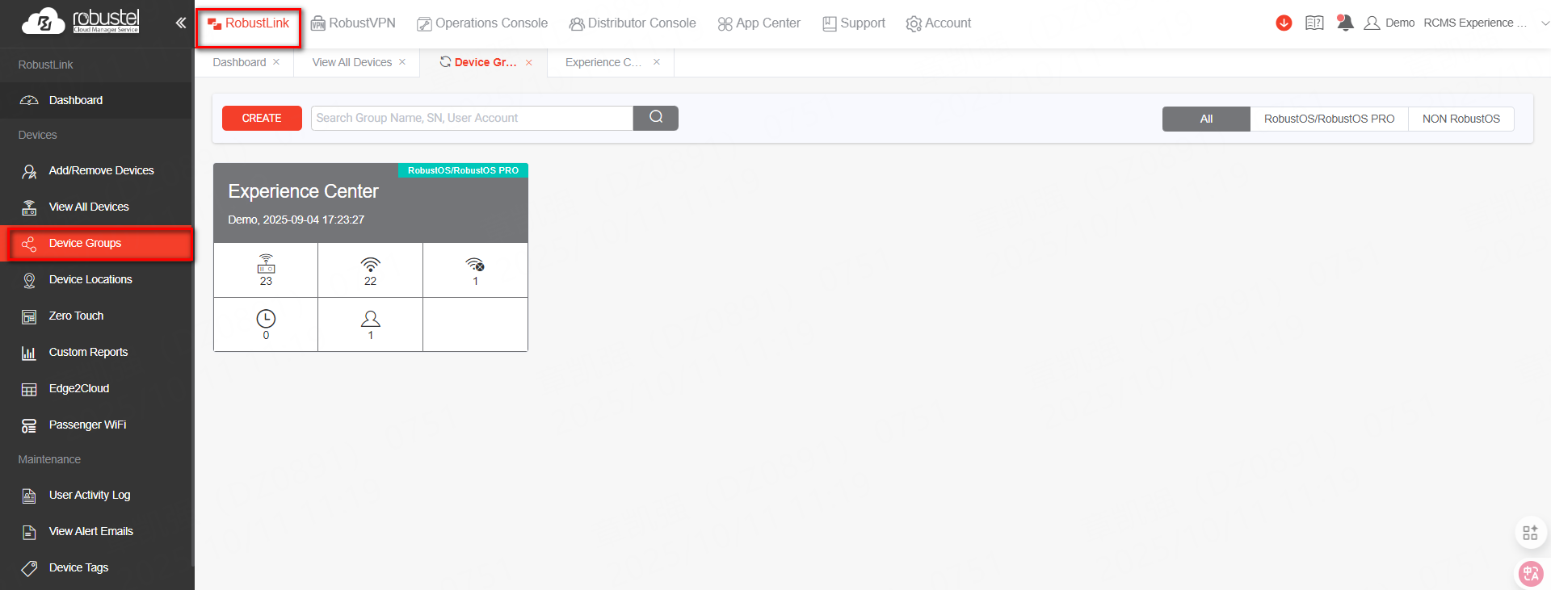Open Device Locations
The width and height of the screenshot is (1551, 590).
tap(96, 279)
